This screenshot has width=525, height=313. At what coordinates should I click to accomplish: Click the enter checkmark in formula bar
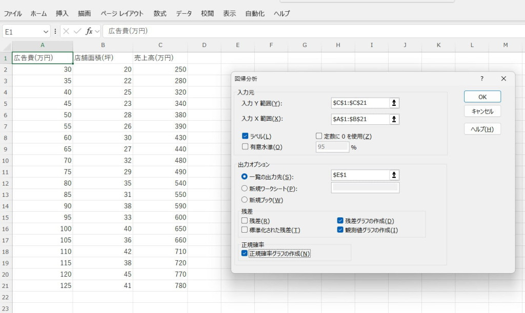pos(77,31)
